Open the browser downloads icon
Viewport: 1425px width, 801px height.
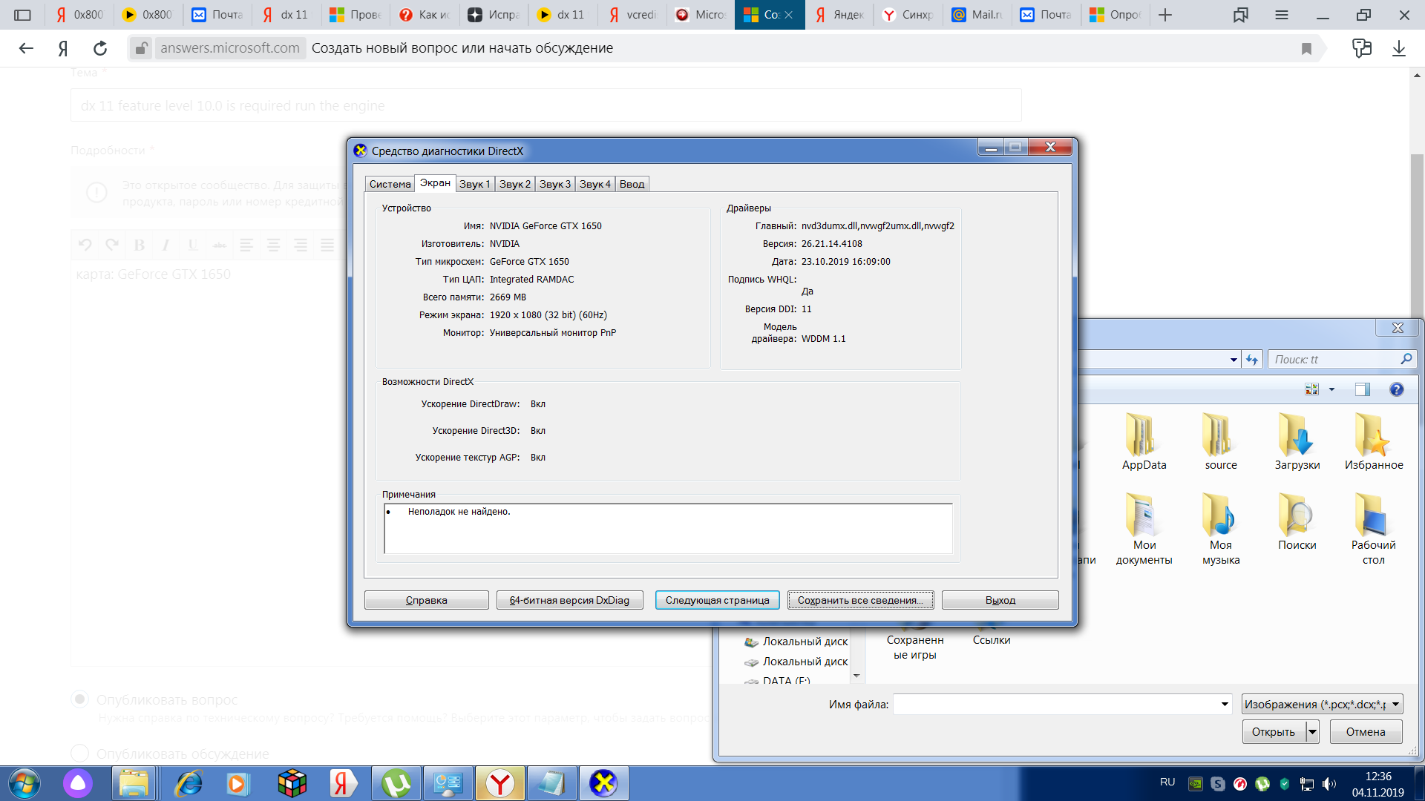(x=1399, y=48)
